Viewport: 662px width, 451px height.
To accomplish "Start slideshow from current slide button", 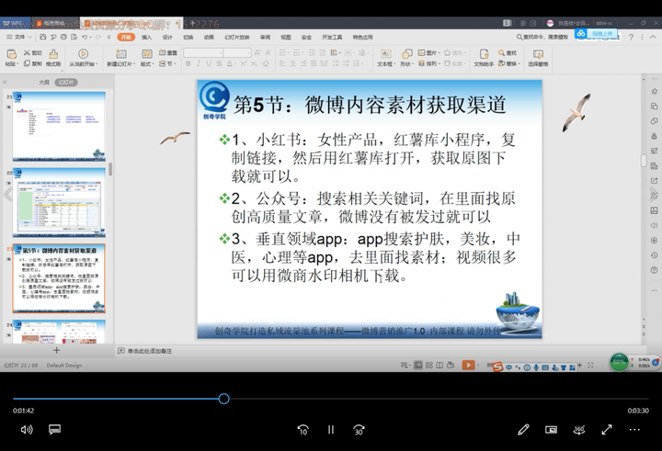I will click(83, 53).
